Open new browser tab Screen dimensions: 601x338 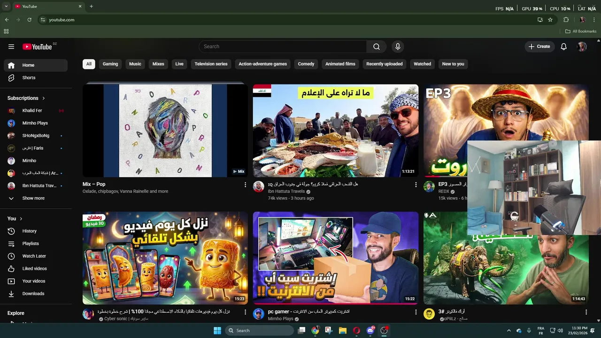(x=91, y=6)
